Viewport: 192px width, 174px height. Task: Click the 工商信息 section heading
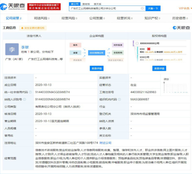click(9, 28)
